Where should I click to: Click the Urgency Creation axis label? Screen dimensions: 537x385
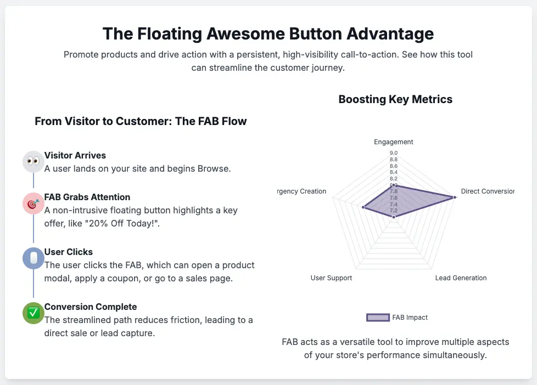[302, 191]
